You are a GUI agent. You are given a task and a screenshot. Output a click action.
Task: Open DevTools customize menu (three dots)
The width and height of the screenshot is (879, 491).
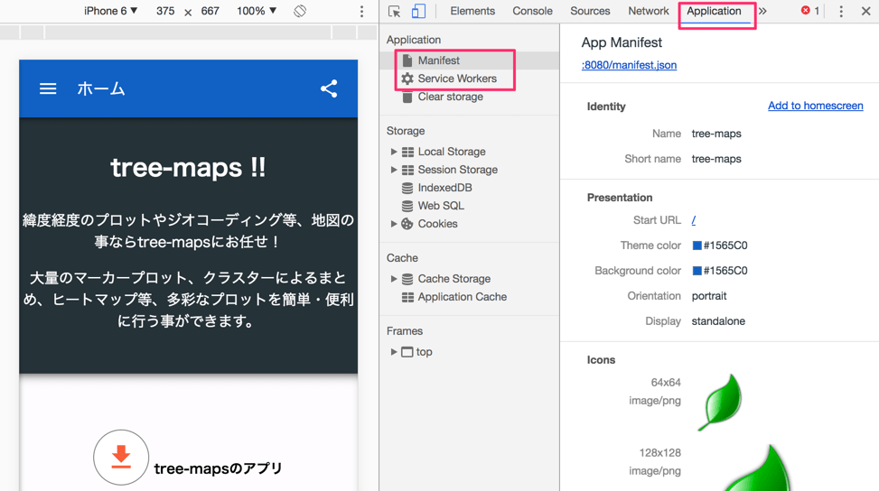tap(841, 11)
